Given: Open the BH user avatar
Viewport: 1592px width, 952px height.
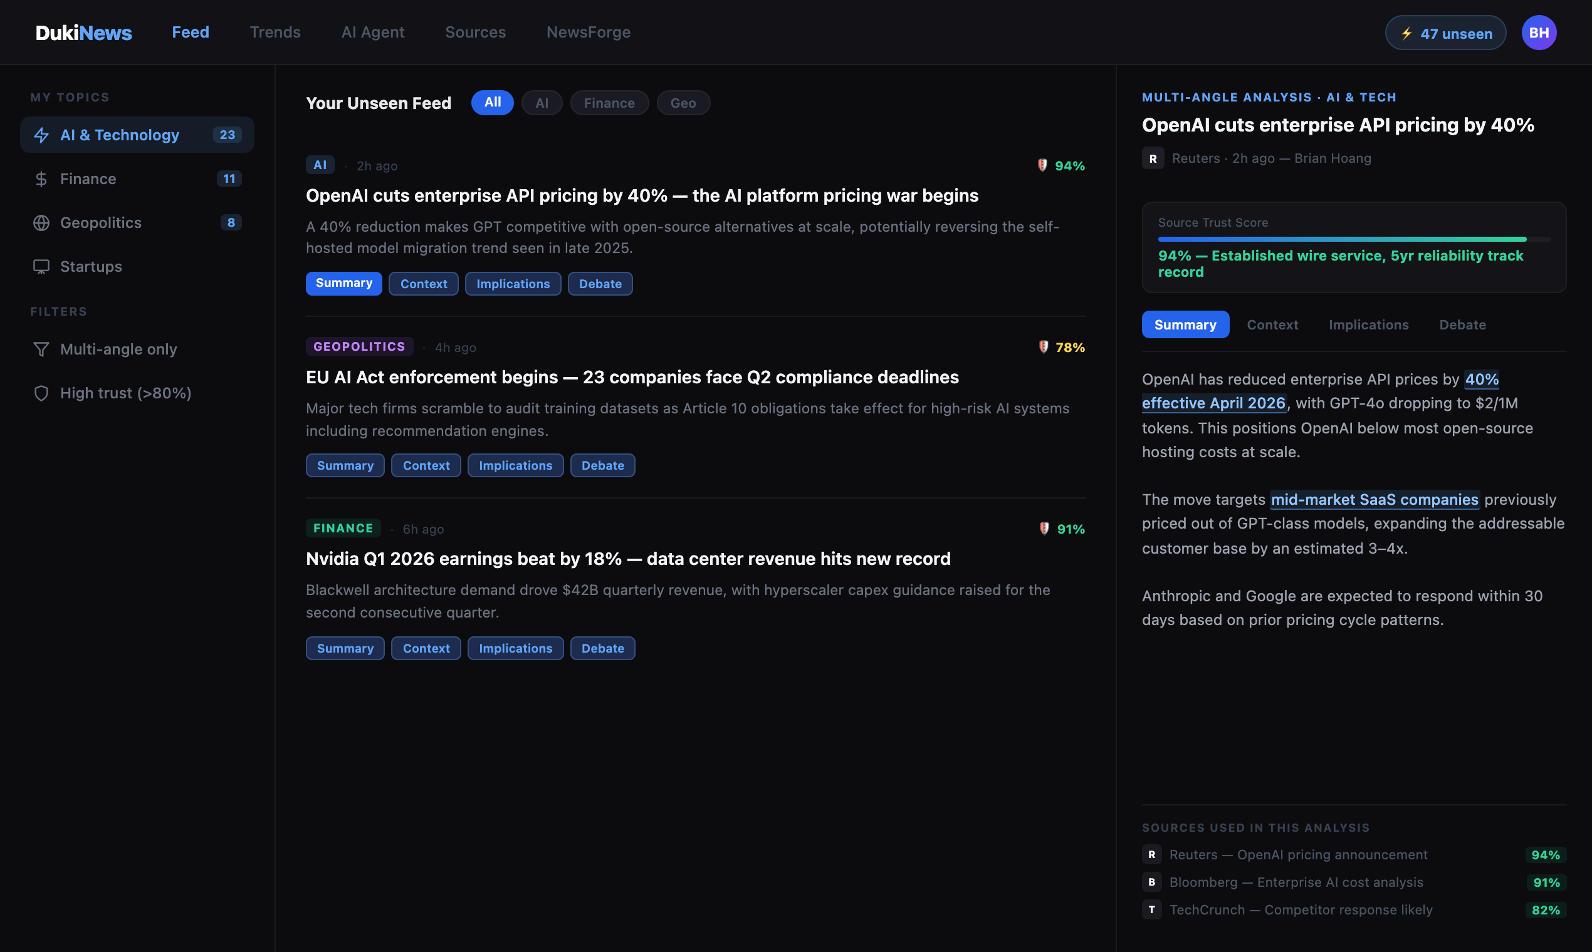Looking at the screenshot, I should (x=1538, y=33).
